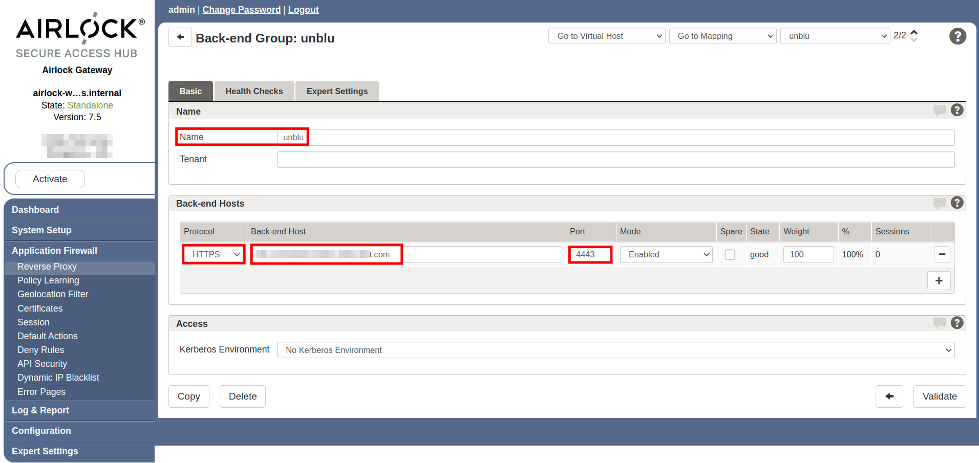Switch to the Health Checks tab

(254, 91)
